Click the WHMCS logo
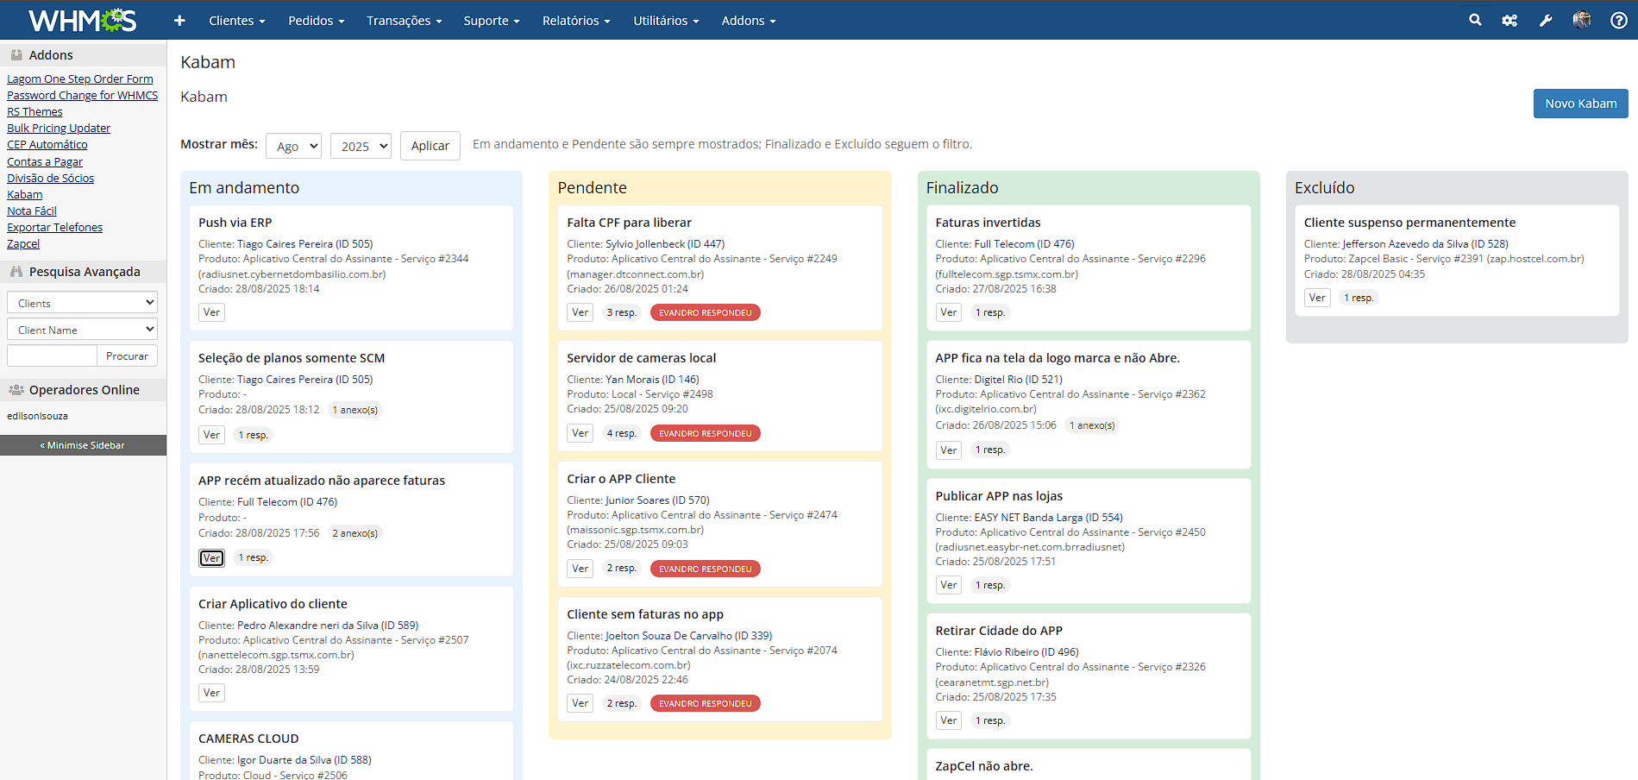 tap(82, 20)
